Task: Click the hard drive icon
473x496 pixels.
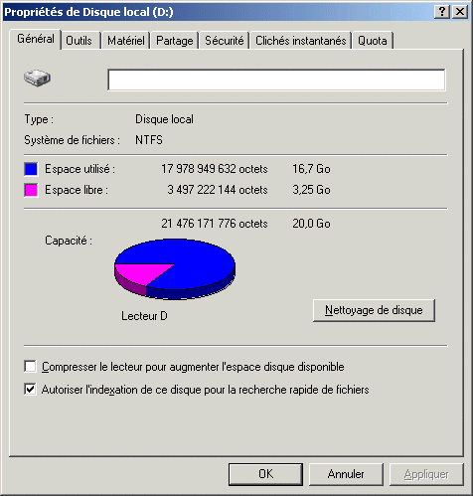Action: (x=37, y=79)
